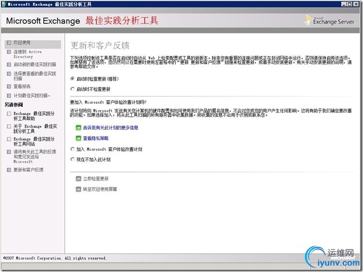Viewport: 363px width, 272px height.
Task: Open 启动新的最佳实践扫描 step
Action: pyautogui.click(x=35, y=64)
